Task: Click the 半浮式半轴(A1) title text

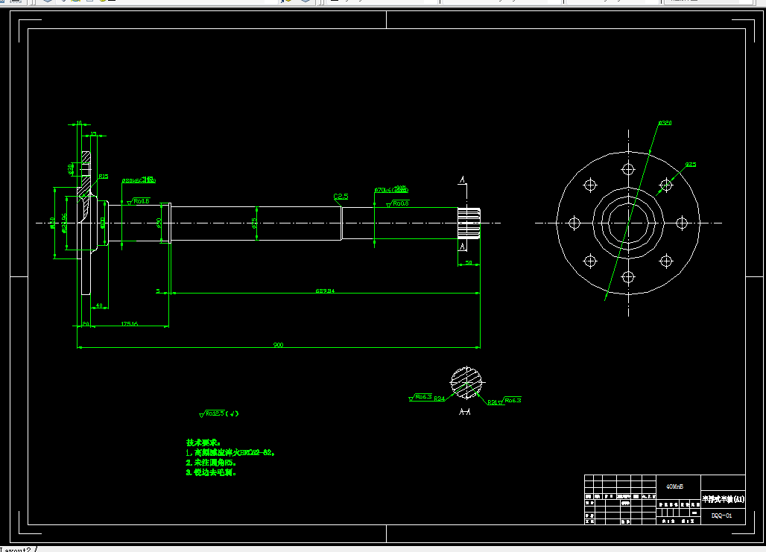Action: (723, 499)
